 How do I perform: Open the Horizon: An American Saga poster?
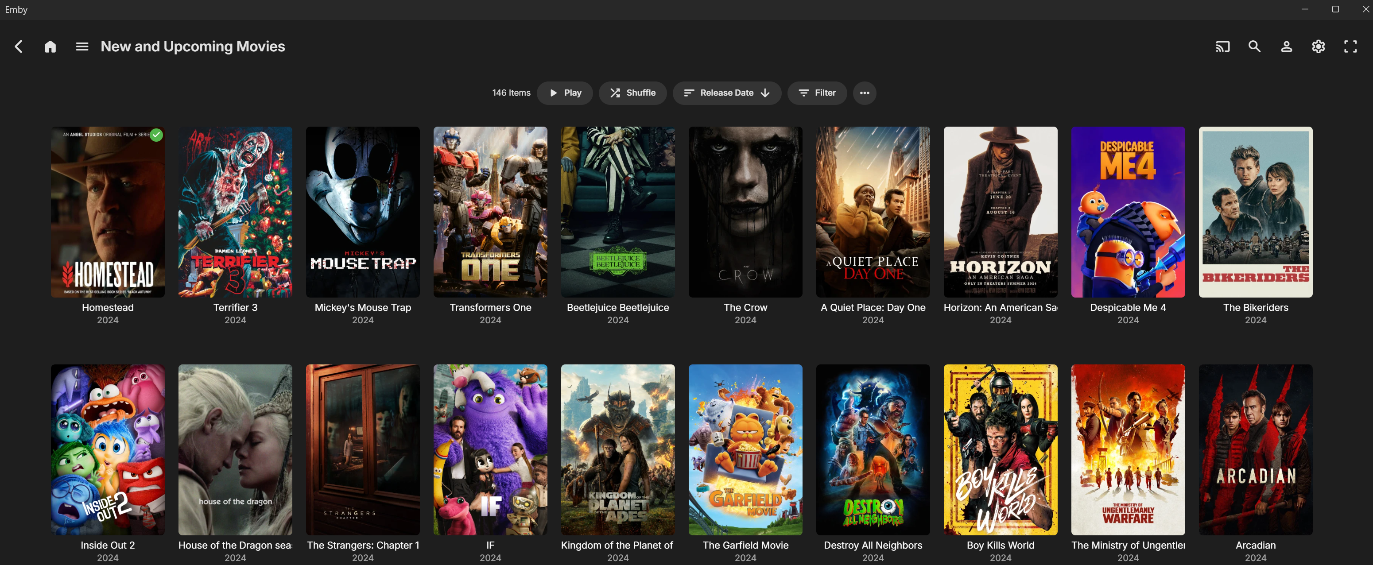pyautogui.click(x=1001, y=212)
